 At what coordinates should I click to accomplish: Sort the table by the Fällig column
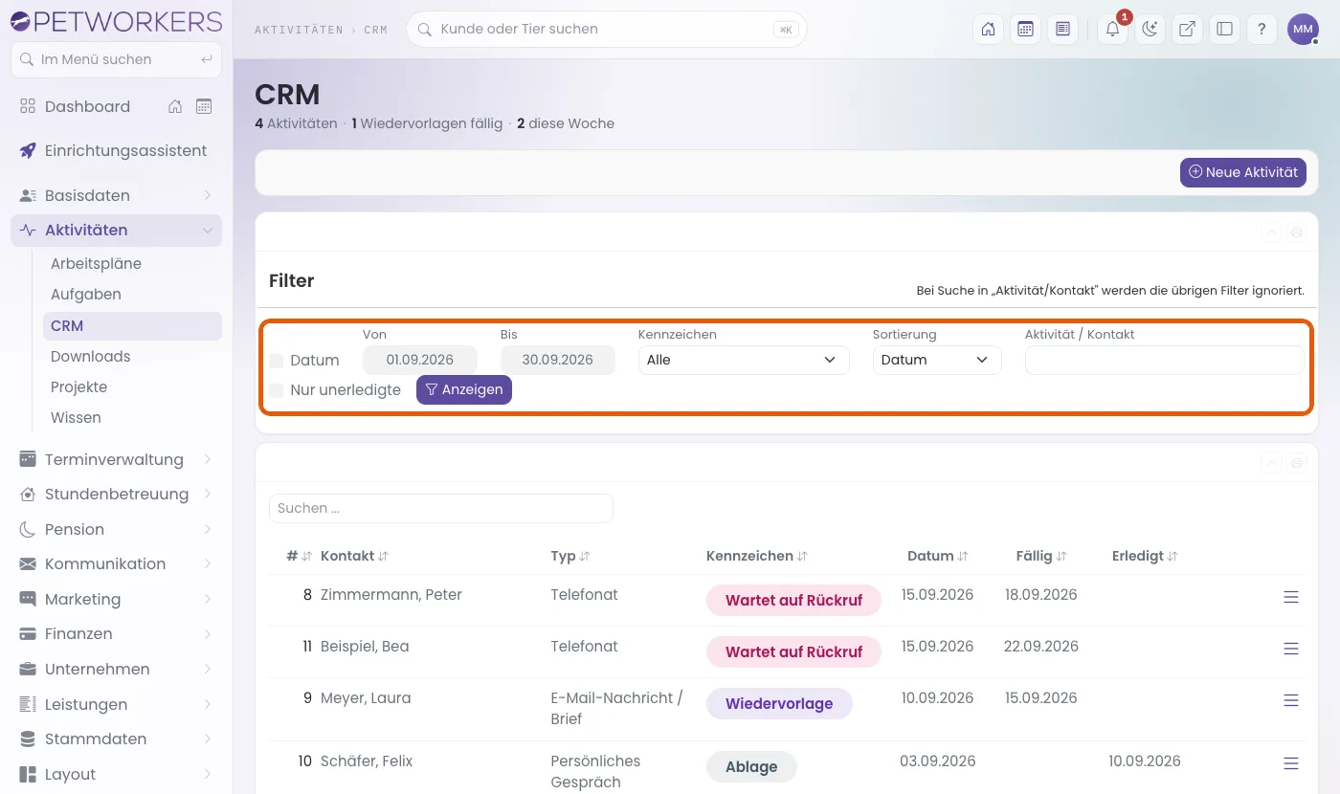1041,556
